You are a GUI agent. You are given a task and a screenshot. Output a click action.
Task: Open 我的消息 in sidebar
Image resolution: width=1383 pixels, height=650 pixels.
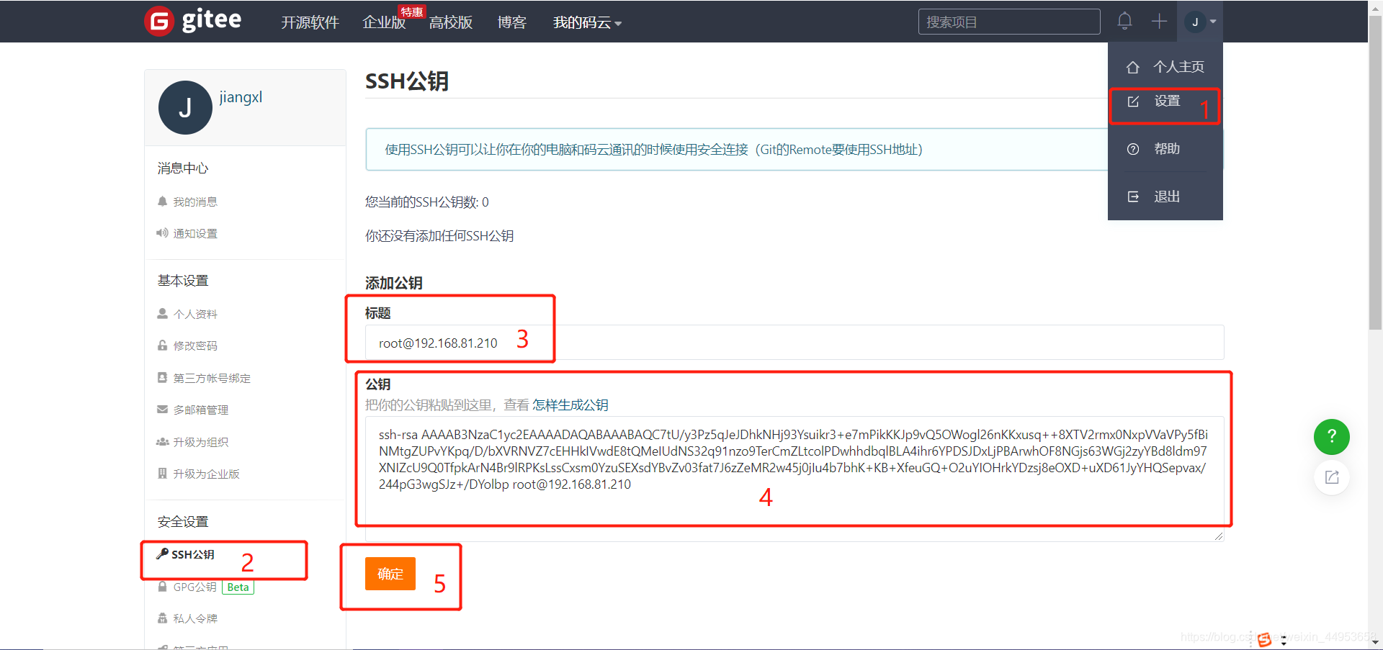coord(195,202)
